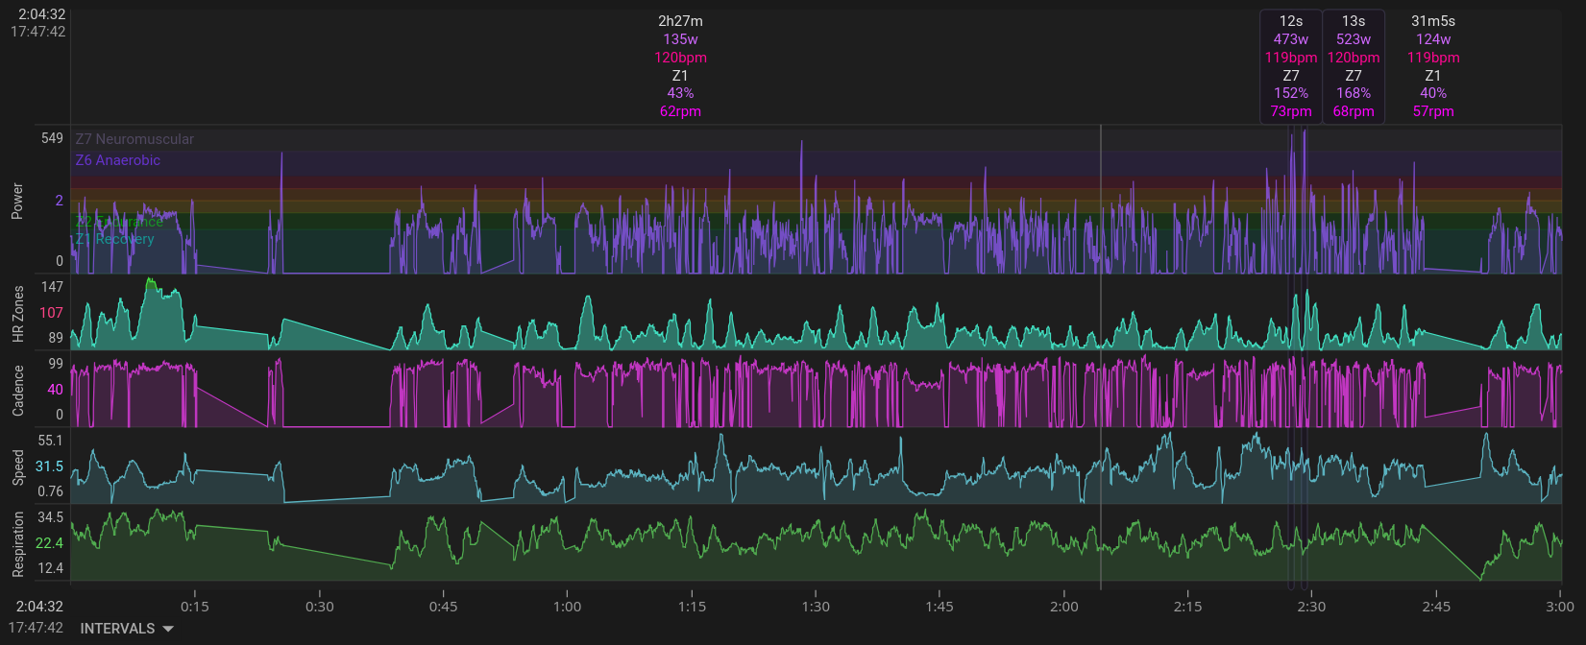Click the Cadence track label
The image size is (1586, 645).
pyautogui.click(x=17, y=390)
